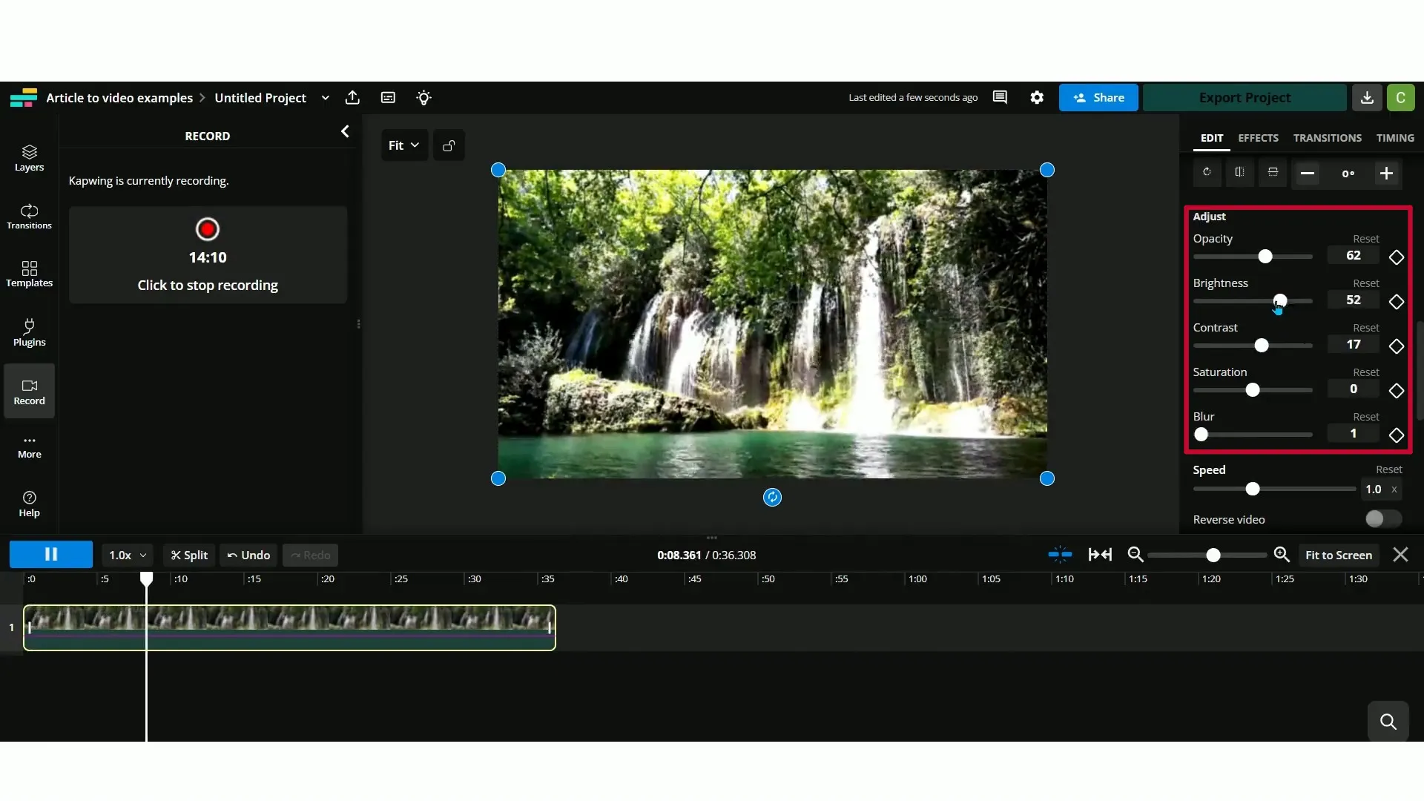Click the snap-to-playhead timeline icon

1060,555
